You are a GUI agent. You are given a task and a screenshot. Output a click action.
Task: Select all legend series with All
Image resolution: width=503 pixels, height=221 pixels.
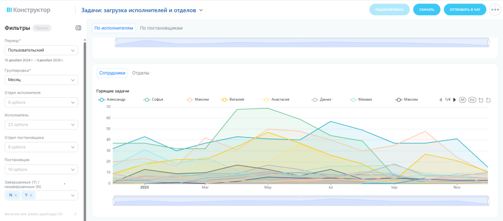click(x=462, y=100)
